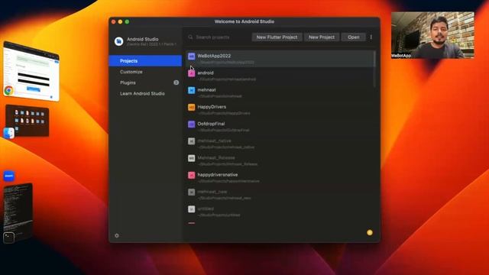Click the purple OotdropFinal project icon
489x275 pixels.
[192, 124]
